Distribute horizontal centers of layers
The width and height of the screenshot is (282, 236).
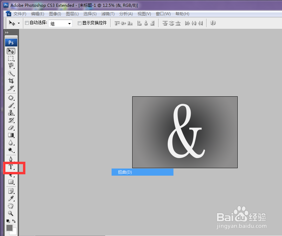pyautogui.click(x=194, y=23)
